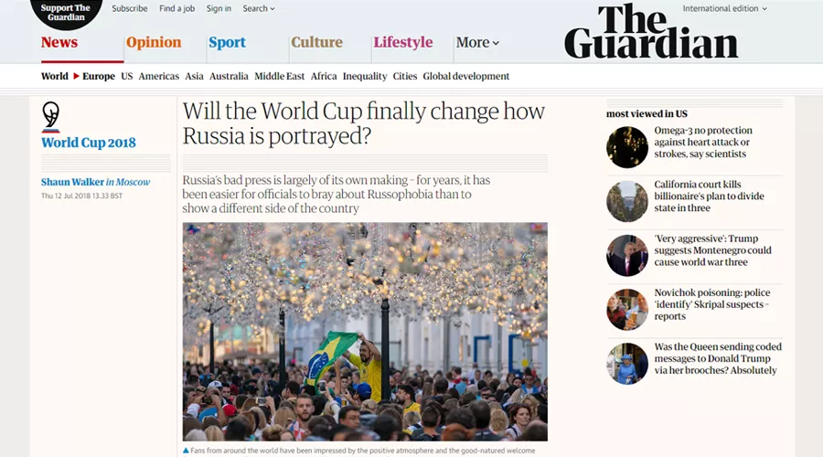Image resolution: width=823 pixels, height=457 pixels.
Task: Click the red arrow between World and Europe
Action: [x=76, y=76]
